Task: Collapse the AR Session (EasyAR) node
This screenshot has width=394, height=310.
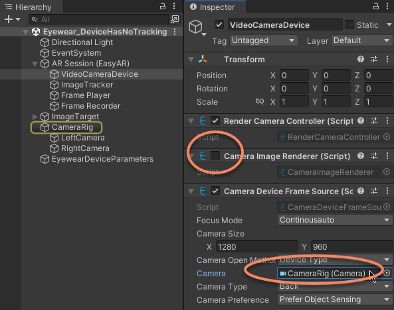Action: [35, 64]
